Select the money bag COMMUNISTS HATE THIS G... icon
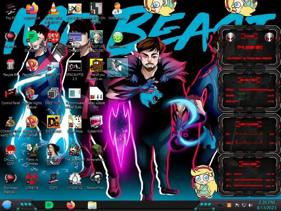This screenshot has width=281, height=211. click(x=11, y=126)
